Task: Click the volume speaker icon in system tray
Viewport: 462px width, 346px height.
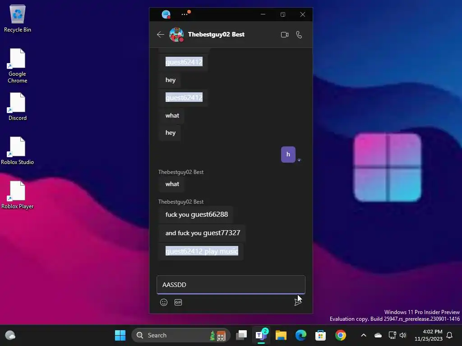Action: click(403, 335)
